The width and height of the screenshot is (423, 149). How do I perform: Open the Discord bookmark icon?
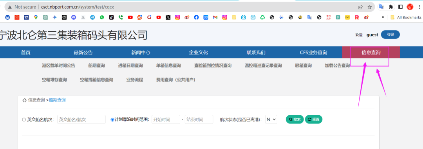74,17
